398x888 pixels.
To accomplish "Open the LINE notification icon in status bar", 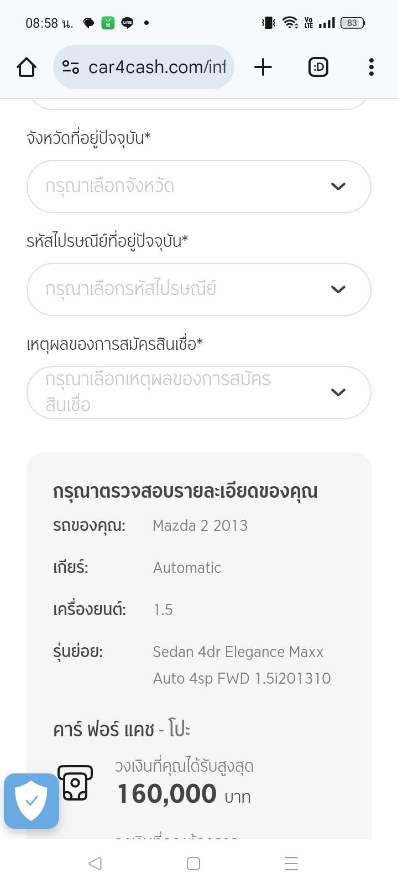I will coord(127,23).
